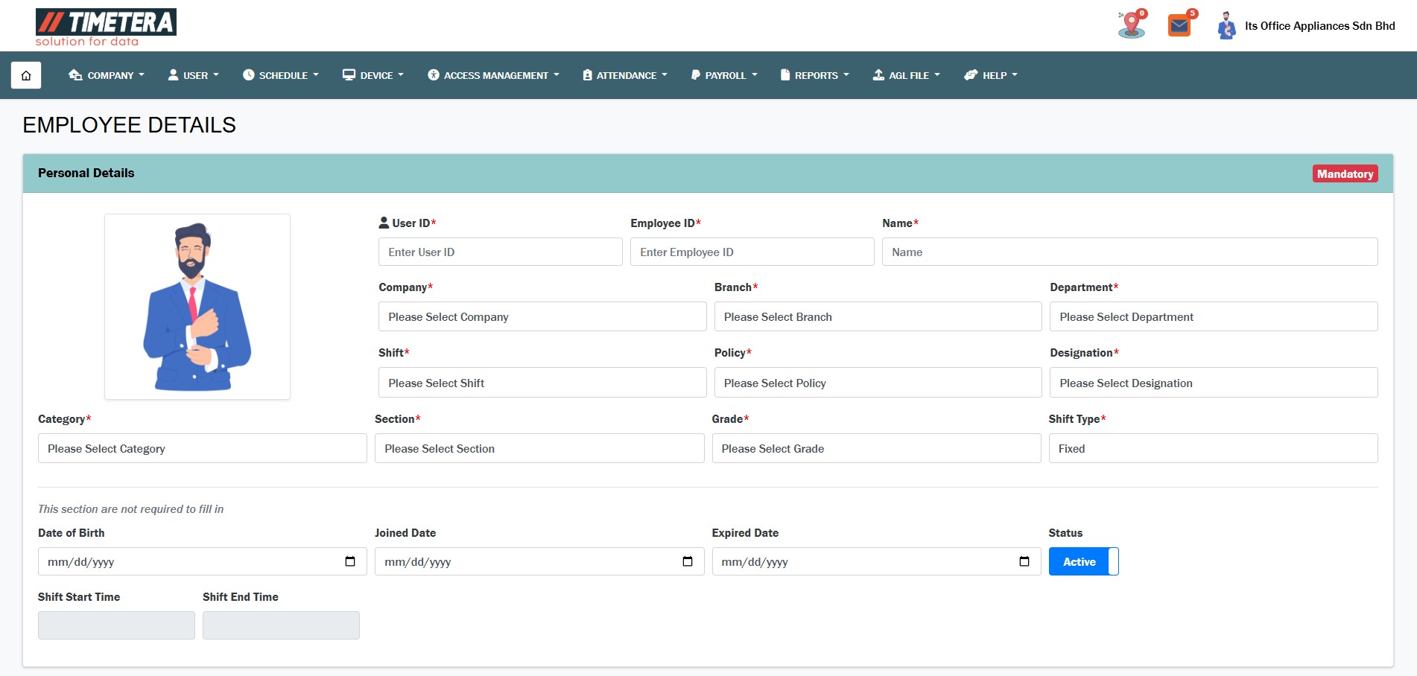The height and width of the screenshot is (676, 1417).
Task: Expand the Access Management menu
Action: 493,75
